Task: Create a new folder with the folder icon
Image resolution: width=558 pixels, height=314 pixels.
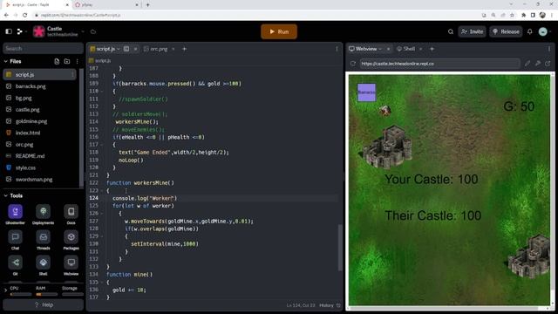Action: 67,61
